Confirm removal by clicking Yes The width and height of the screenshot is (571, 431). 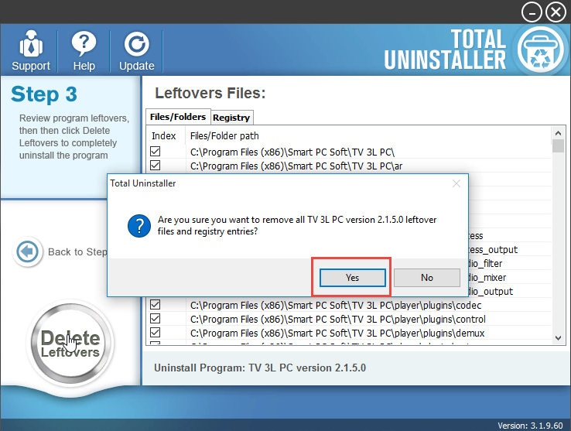coord(353,278)
